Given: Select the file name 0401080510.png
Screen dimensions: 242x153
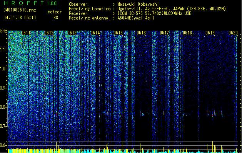Looking at the screenshot, I should point(20,10).
